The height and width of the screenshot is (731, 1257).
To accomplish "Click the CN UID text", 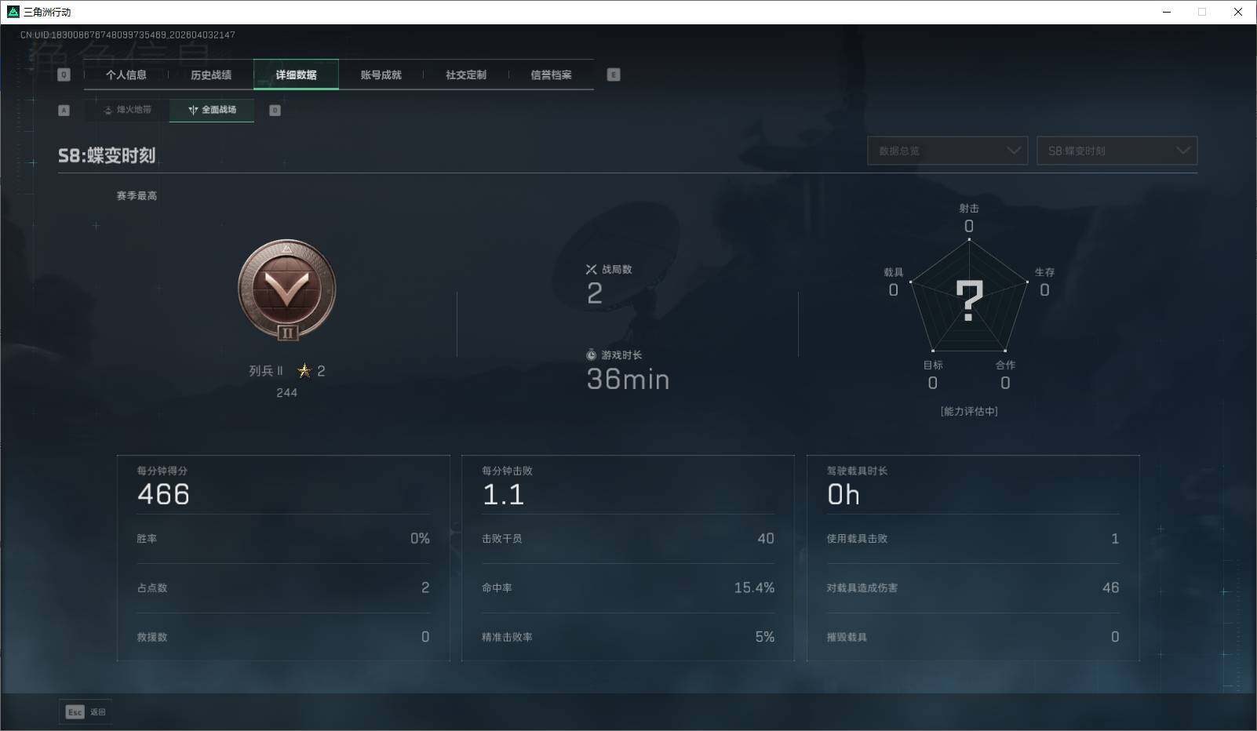I will pos(128,35).
